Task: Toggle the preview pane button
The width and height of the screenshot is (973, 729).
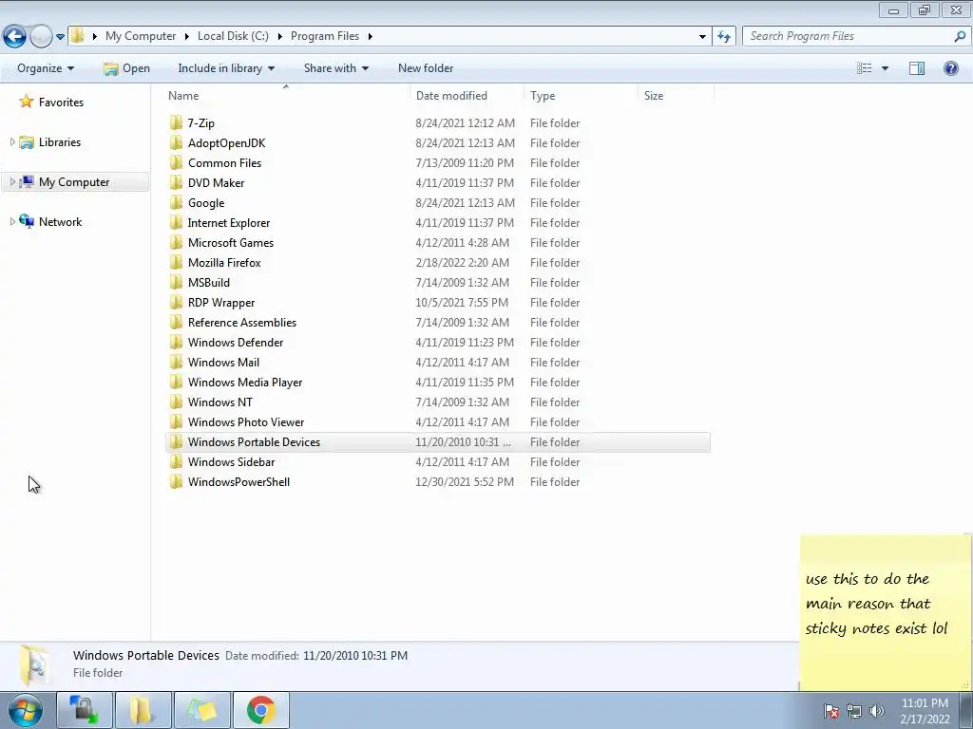Action: click(x=917, y=68)
